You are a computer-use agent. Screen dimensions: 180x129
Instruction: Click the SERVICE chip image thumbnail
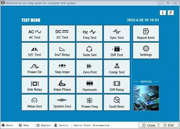coord(146,98)
